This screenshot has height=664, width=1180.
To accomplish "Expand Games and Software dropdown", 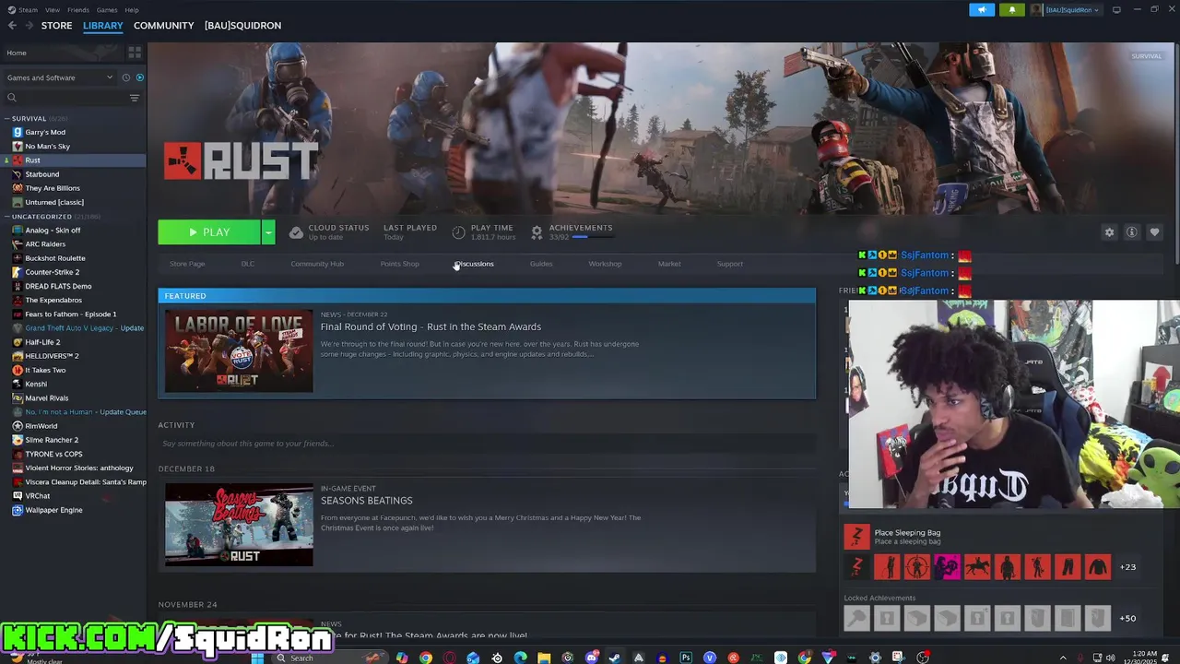I will (59, 77).
